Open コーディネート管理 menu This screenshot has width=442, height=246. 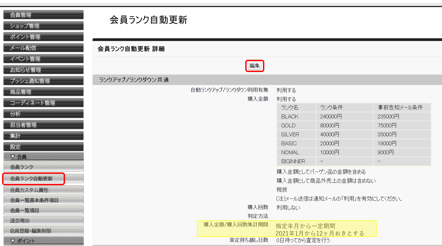tap(43, 103)
